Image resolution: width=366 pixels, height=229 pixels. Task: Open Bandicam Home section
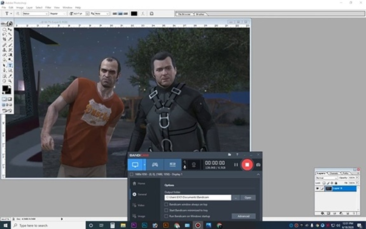139,184
